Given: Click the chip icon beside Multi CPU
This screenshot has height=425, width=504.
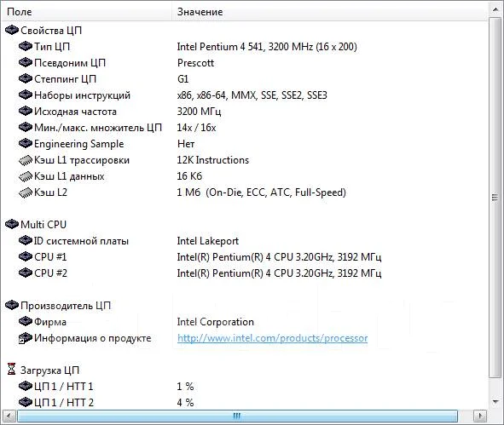Looking at the screenshot, I should tap(12, 224).
